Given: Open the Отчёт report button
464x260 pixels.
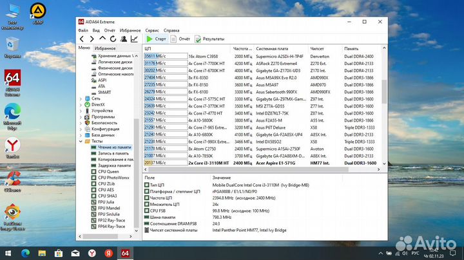Looking at the screenshot, I should tap(180, 39).
